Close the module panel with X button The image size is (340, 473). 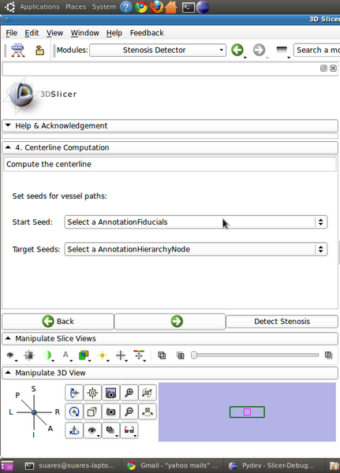333,68
